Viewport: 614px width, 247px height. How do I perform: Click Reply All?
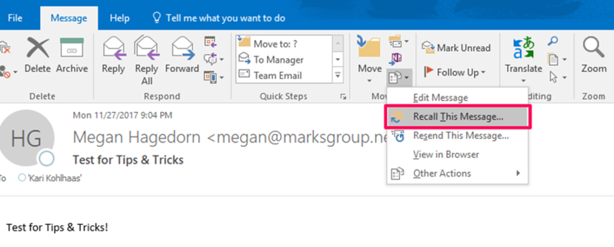146,61
